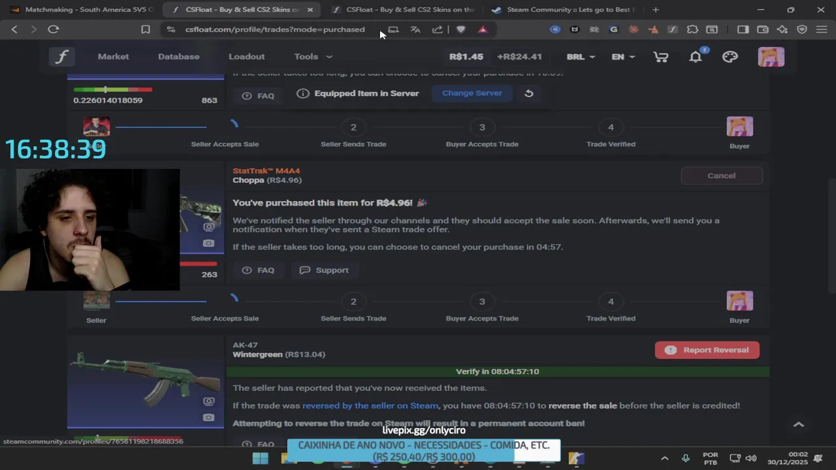Expand the Tools dropdown in navbar
The width and height of the screenshot is (836, 470).
click(313, 57)
